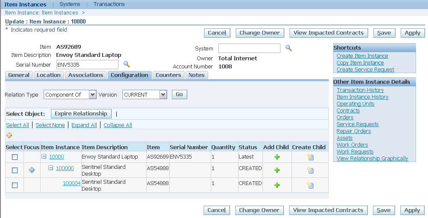Open the View Relationship Graphically link
This screenshot has width=428, height=218.
click(x=372, y=158)
